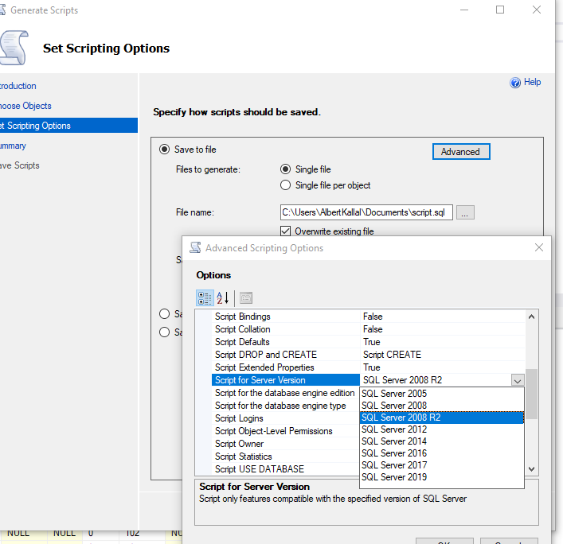Viewport: 563px width, 544px height.
Task: Open the Advanced options button
Action: point(461,152)
